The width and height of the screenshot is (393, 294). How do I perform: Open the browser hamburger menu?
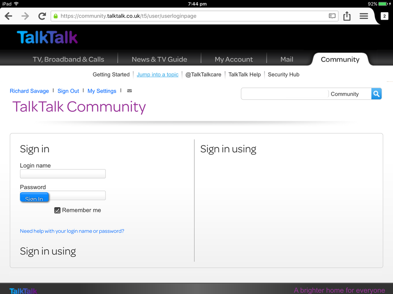click(363, 16)
